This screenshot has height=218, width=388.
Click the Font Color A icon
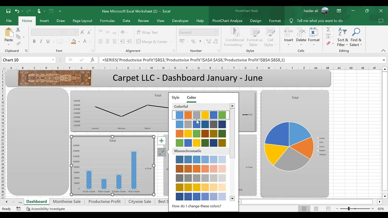[85, 41]
